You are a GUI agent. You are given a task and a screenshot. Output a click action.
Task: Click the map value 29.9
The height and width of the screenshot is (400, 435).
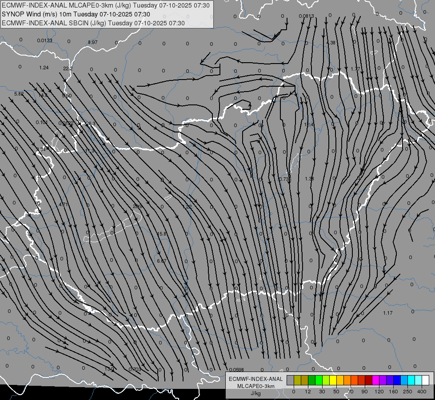138,206
